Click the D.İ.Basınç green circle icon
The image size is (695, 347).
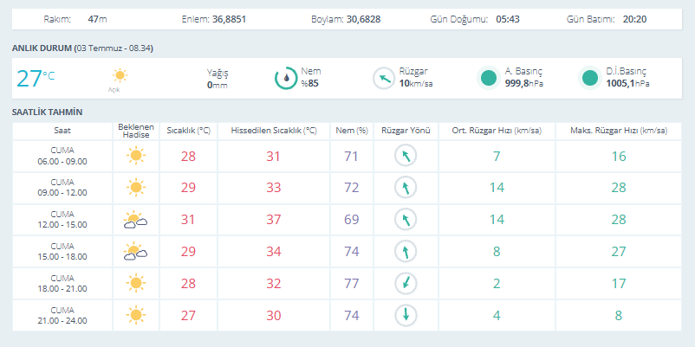590,78
